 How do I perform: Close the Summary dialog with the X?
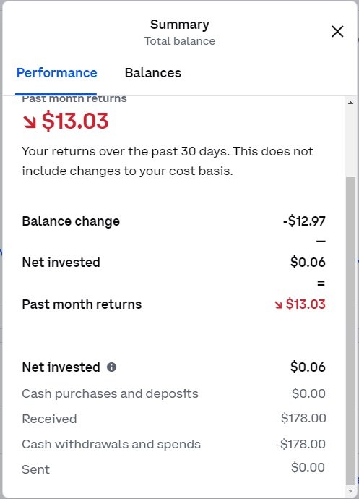[x=337, y=32]
